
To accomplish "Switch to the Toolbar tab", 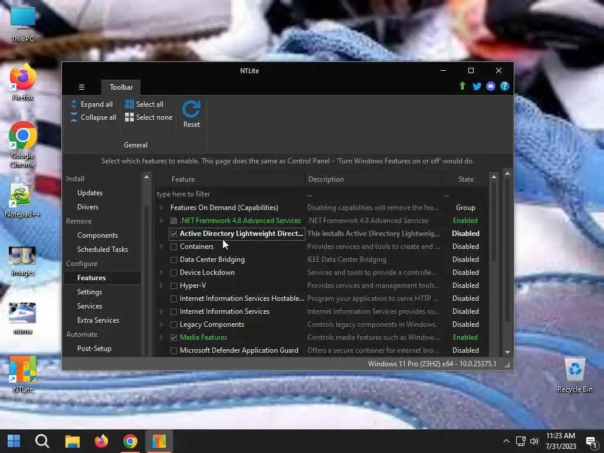I will click(121, 87).
